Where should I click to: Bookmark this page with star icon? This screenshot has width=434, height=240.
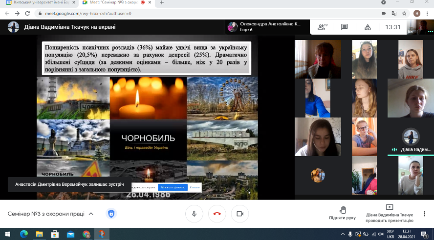pos(404,13)
